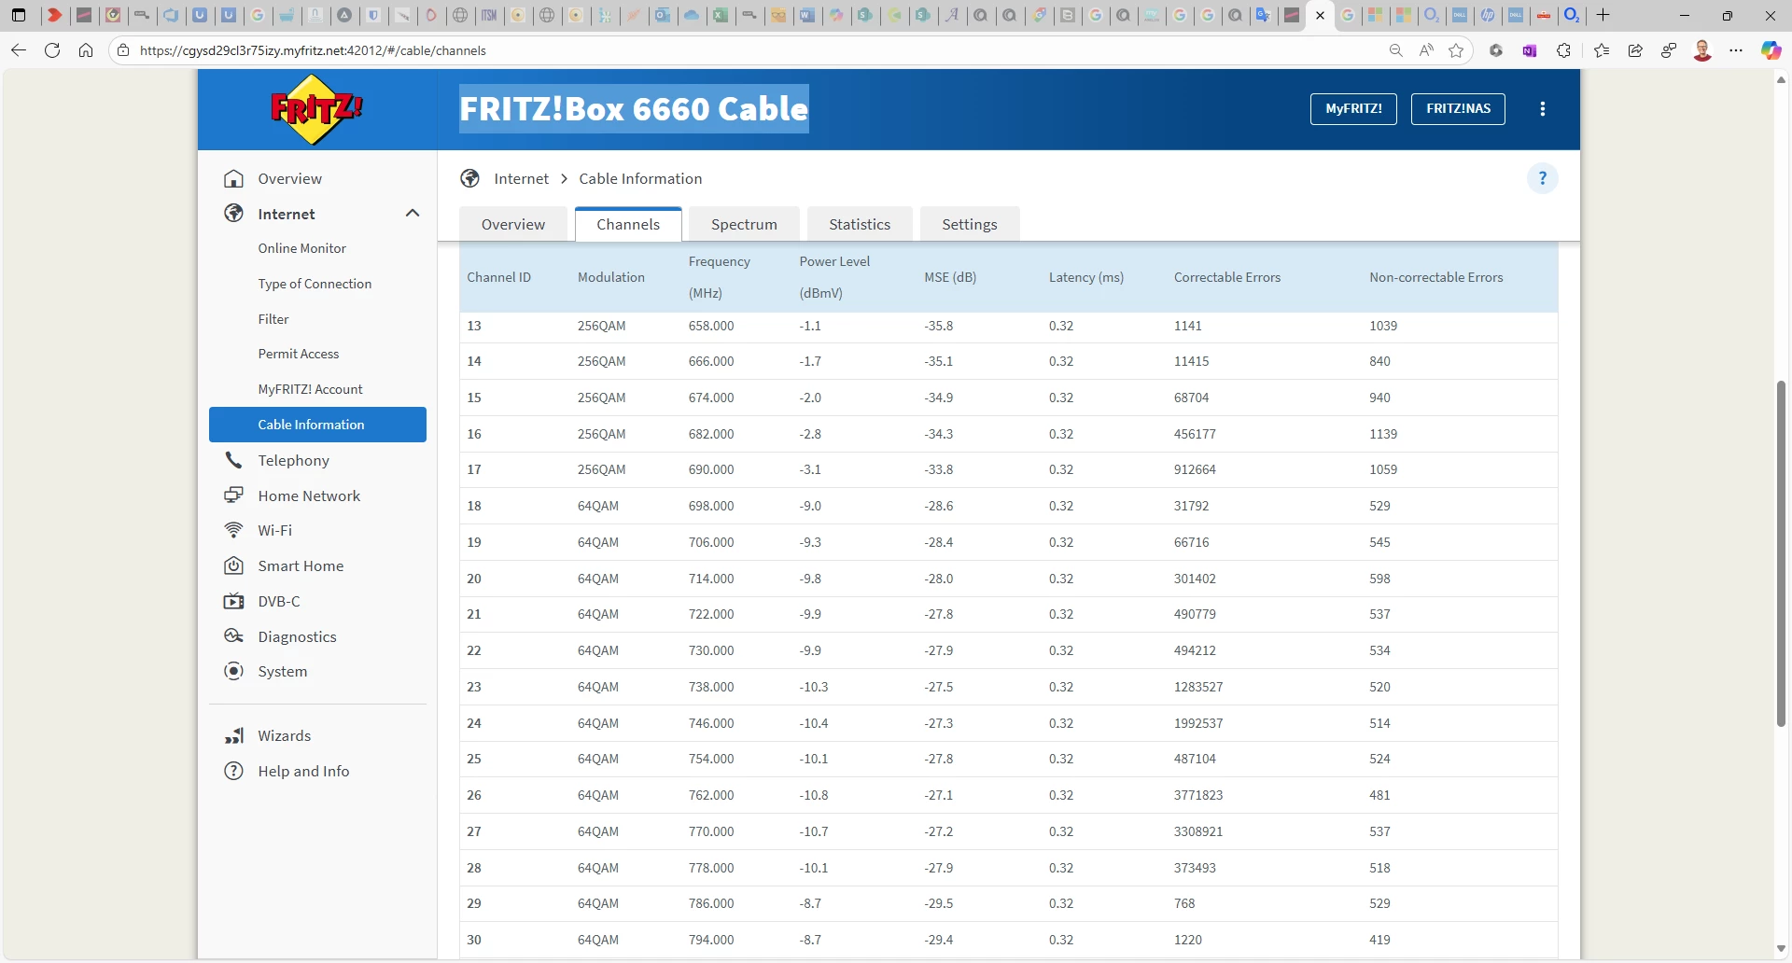Click the FRITZ! logo in the header
The height and width of the screenshot is (963, 1792).
coord(317,109)
